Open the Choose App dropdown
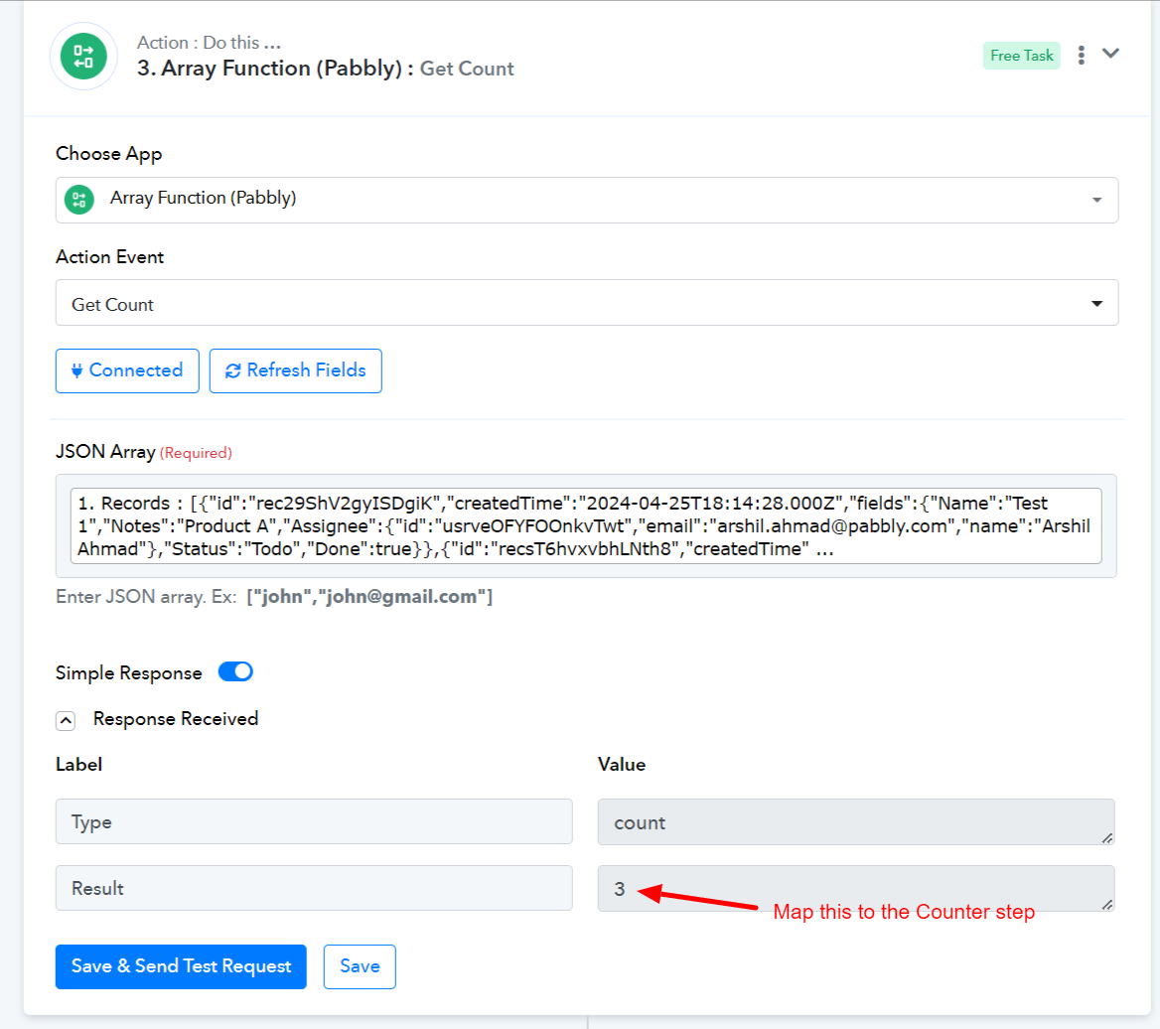 tap(587, 200)
